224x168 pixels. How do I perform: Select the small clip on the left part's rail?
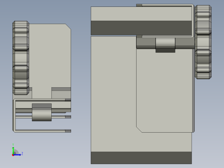pos(42,112)
